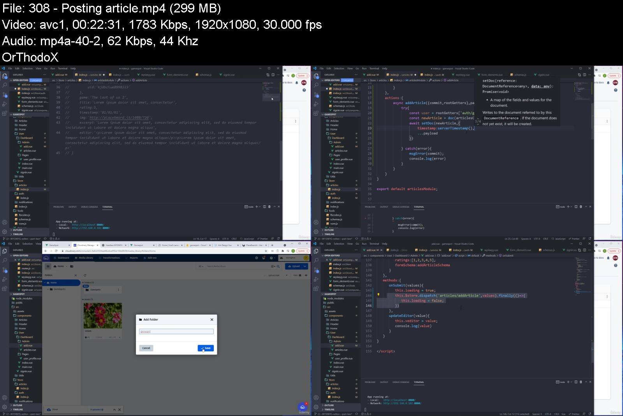Click folder name field in Add Folder dialog
623x416 pixels.
(x=176, y=331)
